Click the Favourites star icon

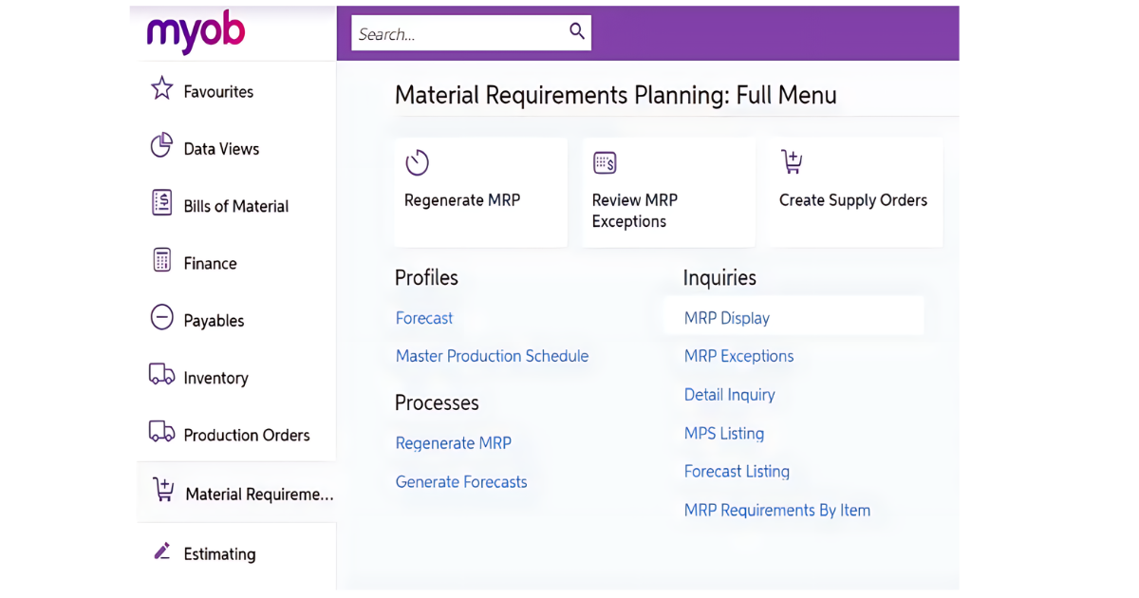161,90
